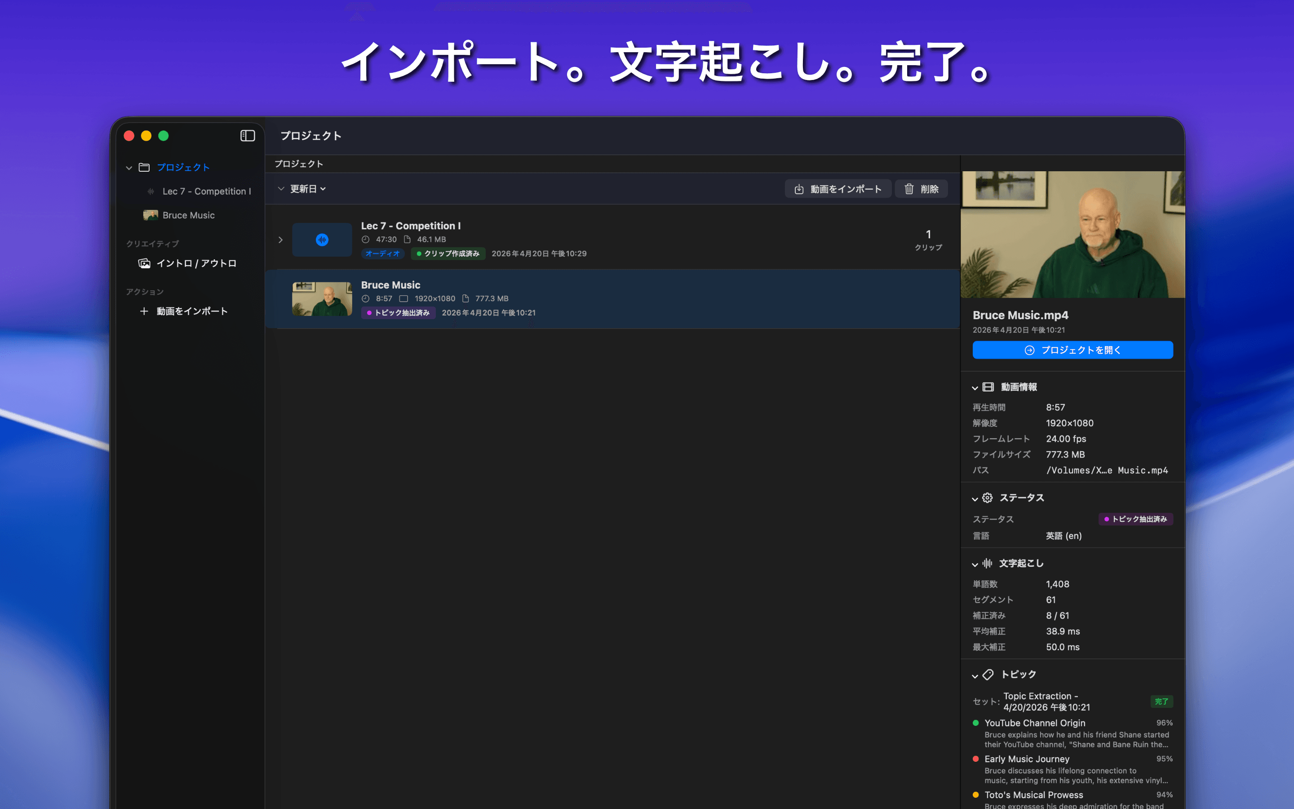This screenshot has height=809, width=1294.
Task: Click the 24.00 fps frame rate value
Action: coord(1066,439)
